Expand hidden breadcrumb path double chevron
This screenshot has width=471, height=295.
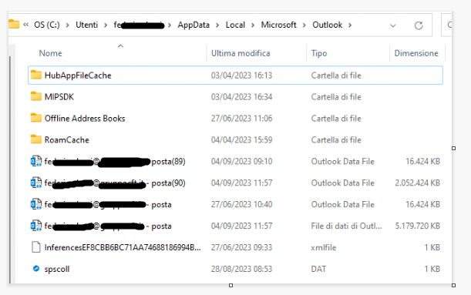(x=26, y=25)
